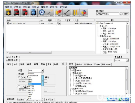Switch to the 预览 tab
135x103 pixels.
click(x=9, y=64)
